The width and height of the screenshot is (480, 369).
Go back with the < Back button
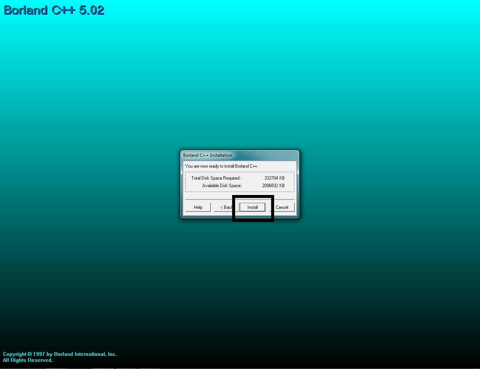(x=226, y=207)
